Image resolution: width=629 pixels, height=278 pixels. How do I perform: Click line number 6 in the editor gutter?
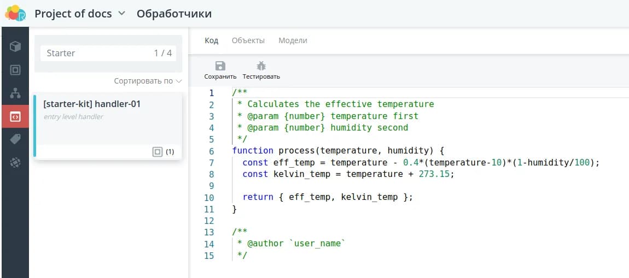211,151
